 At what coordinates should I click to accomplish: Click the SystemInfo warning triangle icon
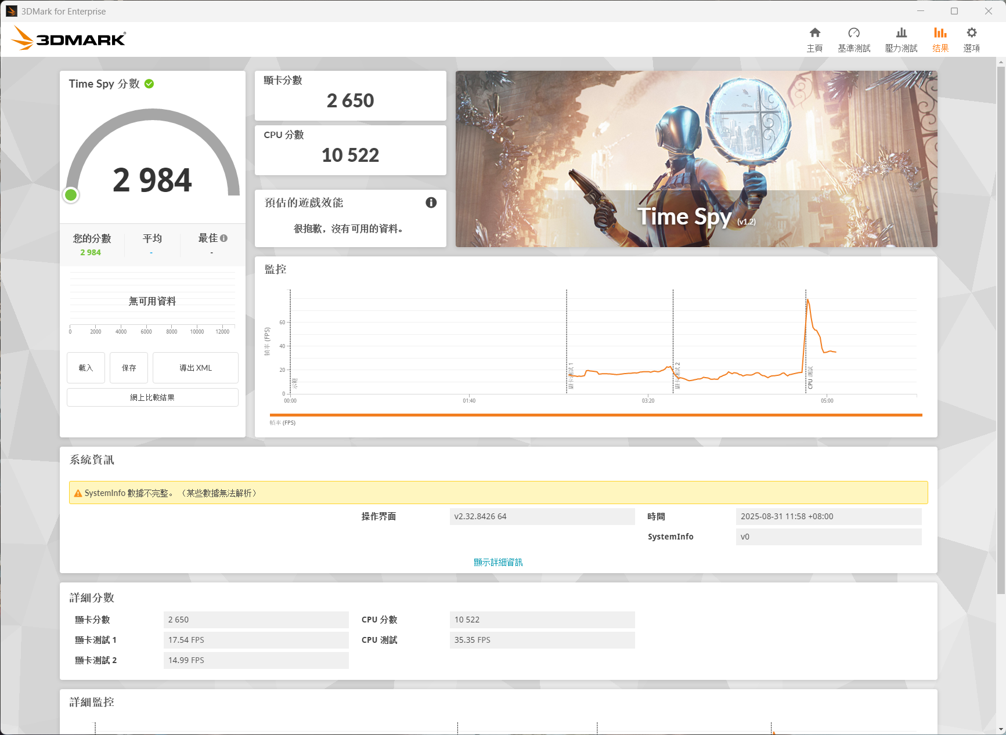click(x=78, y=493)
